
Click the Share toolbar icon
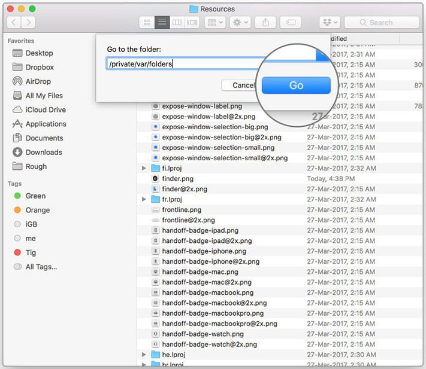[265, 23]
